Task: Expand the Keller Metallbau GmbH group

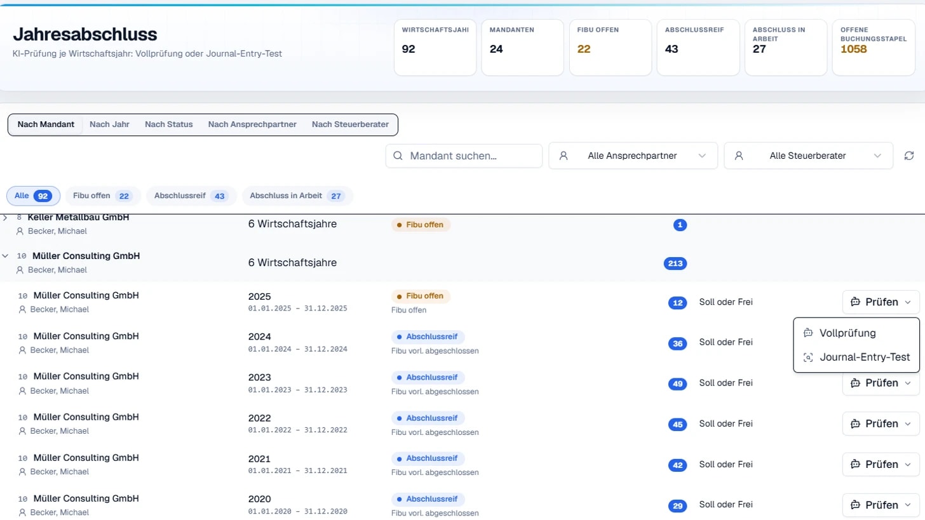Action: (6, 218)
